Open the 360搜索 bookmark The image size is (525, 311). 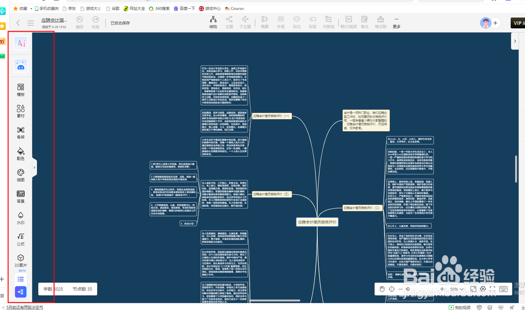coord(159,8)
